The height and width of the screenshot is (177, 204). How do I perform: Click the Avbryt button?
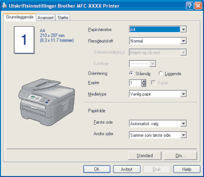pyautogui.click(x=127, y=169)
